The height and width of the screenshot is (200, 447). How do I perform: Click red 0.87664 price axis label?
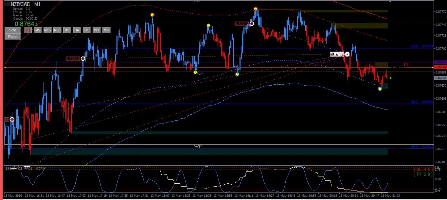pyautogui.click(x=440, y=67)
